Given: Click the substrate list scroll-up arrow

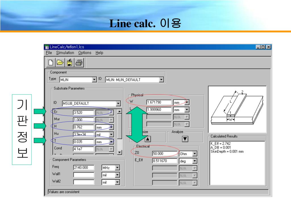Looking at the screenshot, I should click(x=120, y=111).
